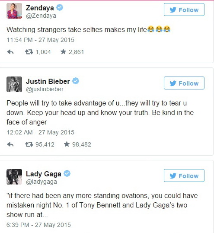The height and width of the screenshot is (233, 214).
Task: Open Zendaya's profile picture
Action: tap(14, 11)
